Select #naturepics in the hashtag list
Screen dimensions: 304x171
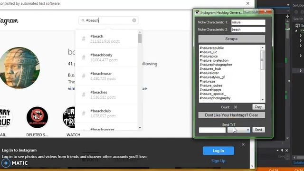209,56
